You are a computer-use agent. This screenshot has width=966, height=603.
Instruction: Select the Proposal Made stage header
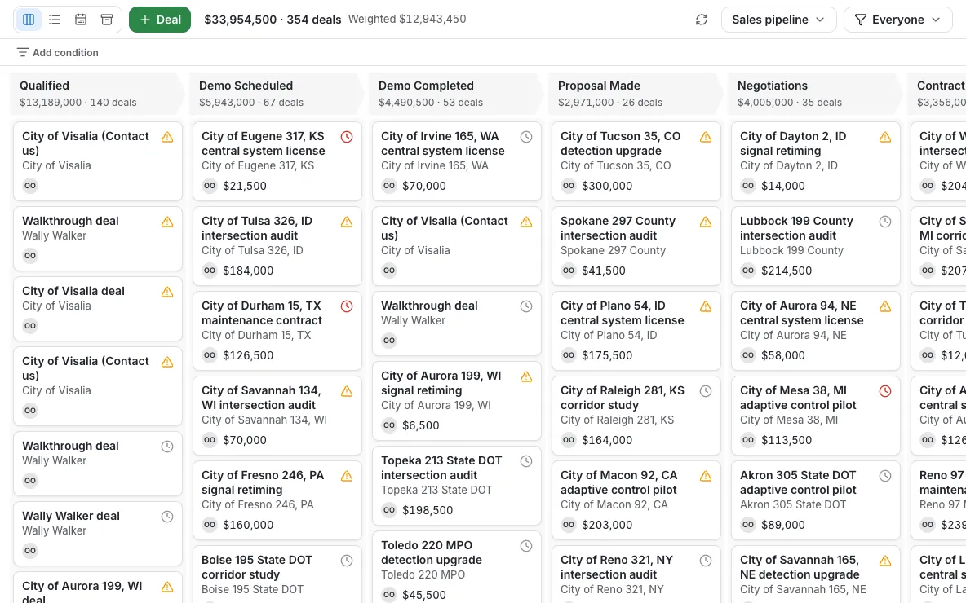(635, 94)
